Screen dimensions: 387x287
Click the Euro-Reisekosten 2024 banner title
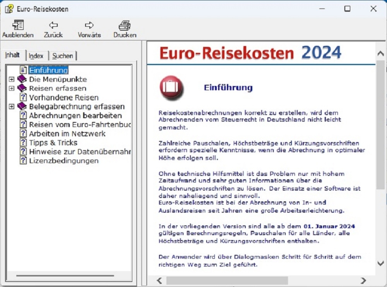point(250,53)
